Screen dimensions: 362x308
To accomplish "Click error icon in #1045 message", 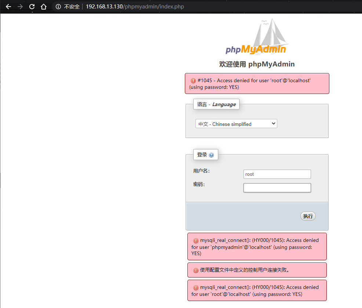I will [x=193, y=81].
